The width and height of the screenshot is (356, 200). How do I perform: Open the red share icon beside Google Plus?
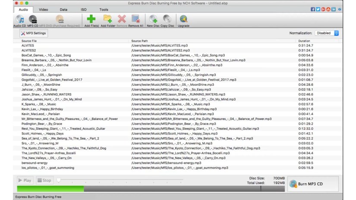coord(328,9)
